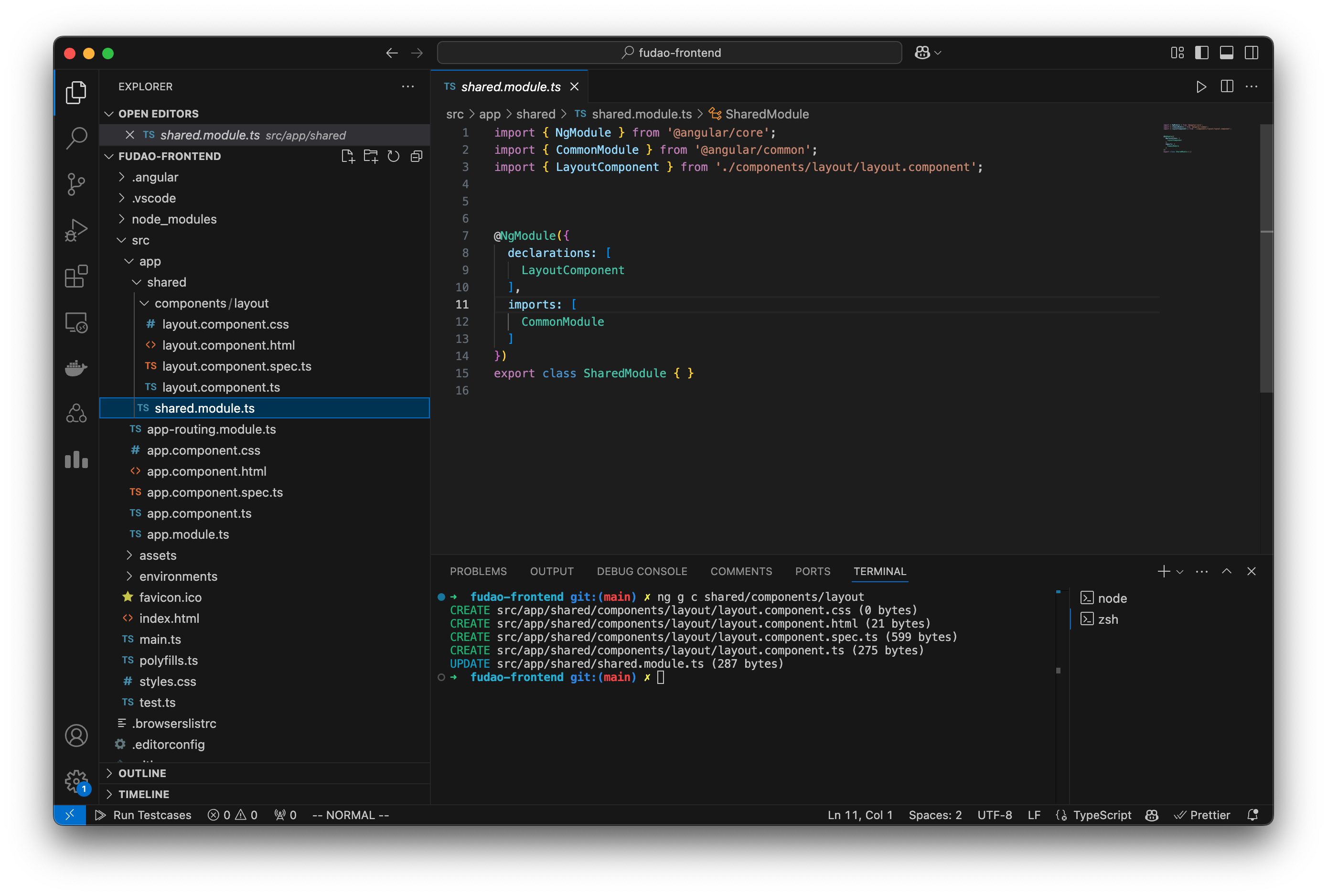Toggle secondary side bar visibility
This screenshot has height=896, width=1327.
1252,53
